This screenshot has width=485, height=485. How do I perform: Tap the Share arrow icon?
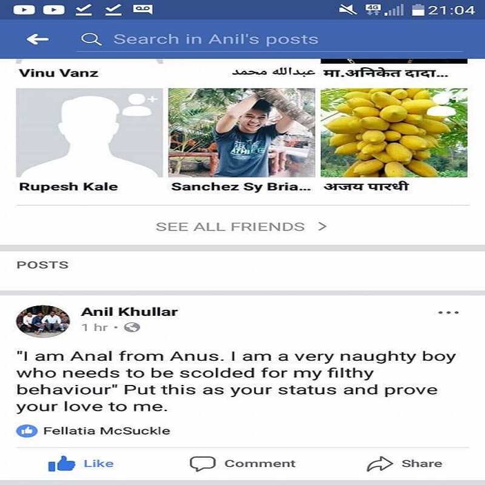[x=380, y=464]
